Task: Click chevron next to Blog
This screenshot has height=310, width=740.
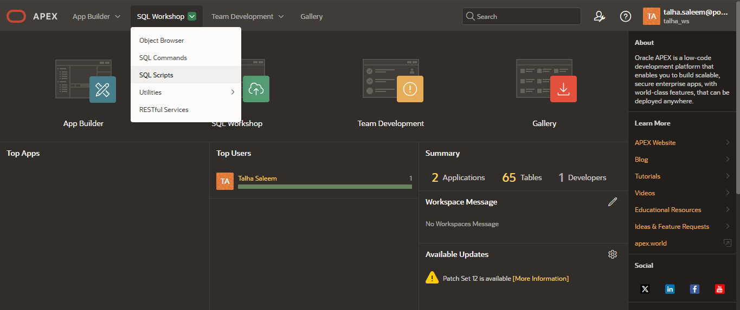Action: point(728,159)
